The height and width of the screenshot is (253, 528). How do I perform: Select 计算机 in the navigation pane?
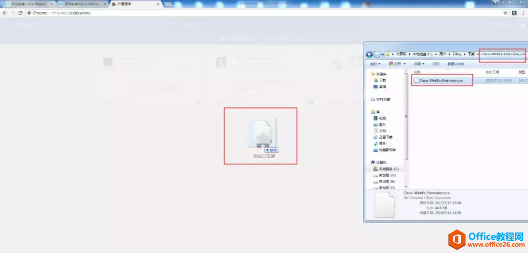[379, 162]
